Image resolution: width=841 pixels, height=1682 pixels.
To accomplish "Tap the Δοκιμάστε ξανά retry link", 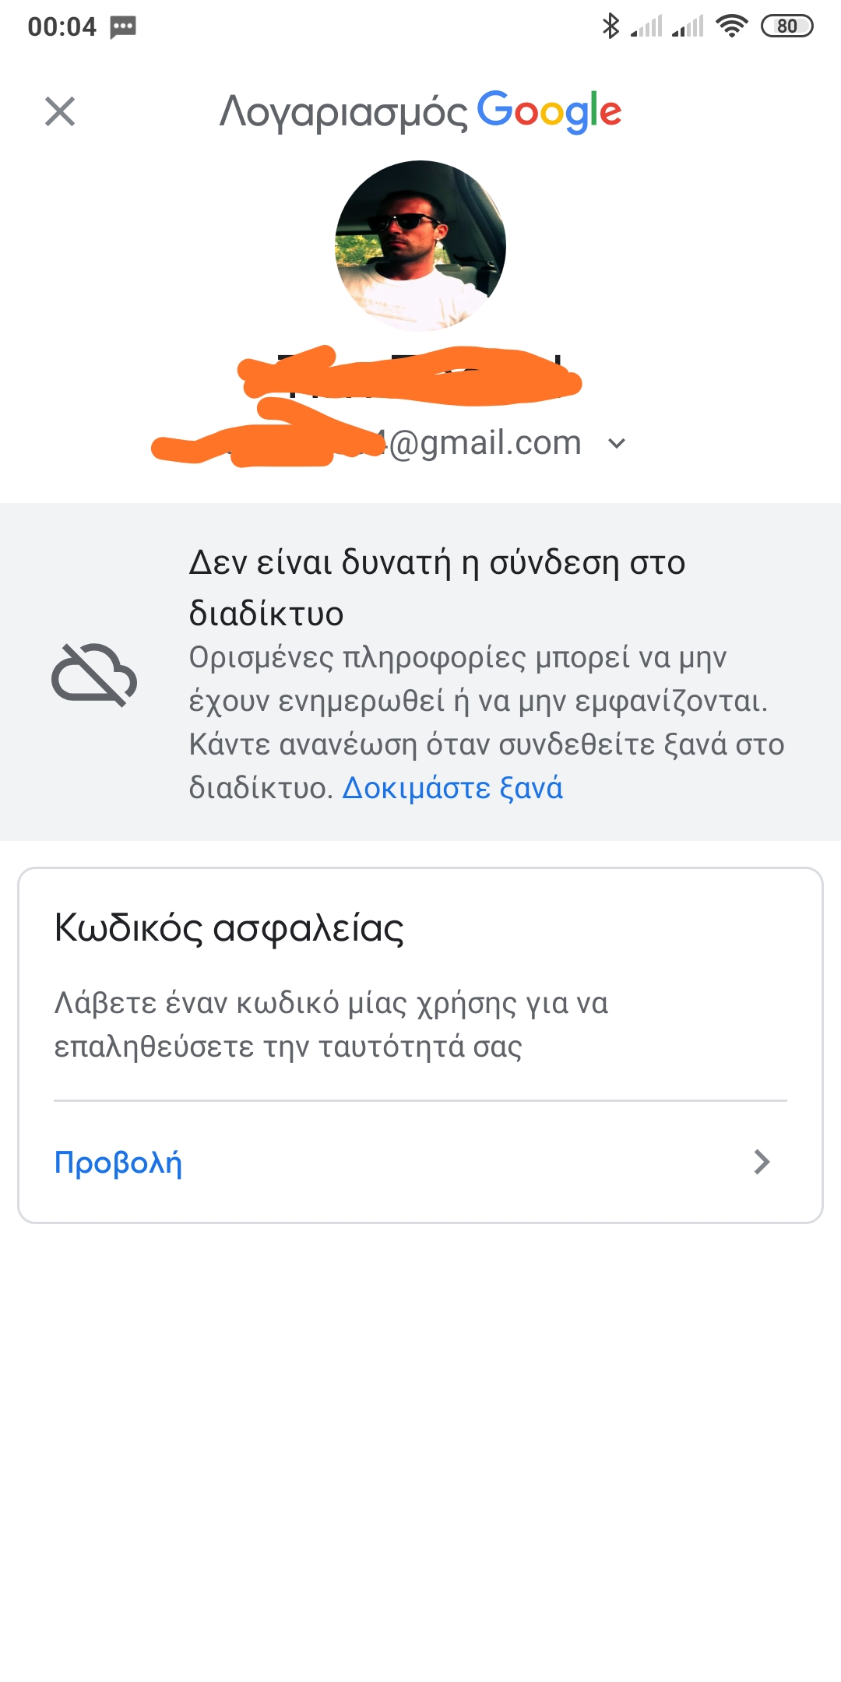I will pyautogui.click(x=452, y=788).
